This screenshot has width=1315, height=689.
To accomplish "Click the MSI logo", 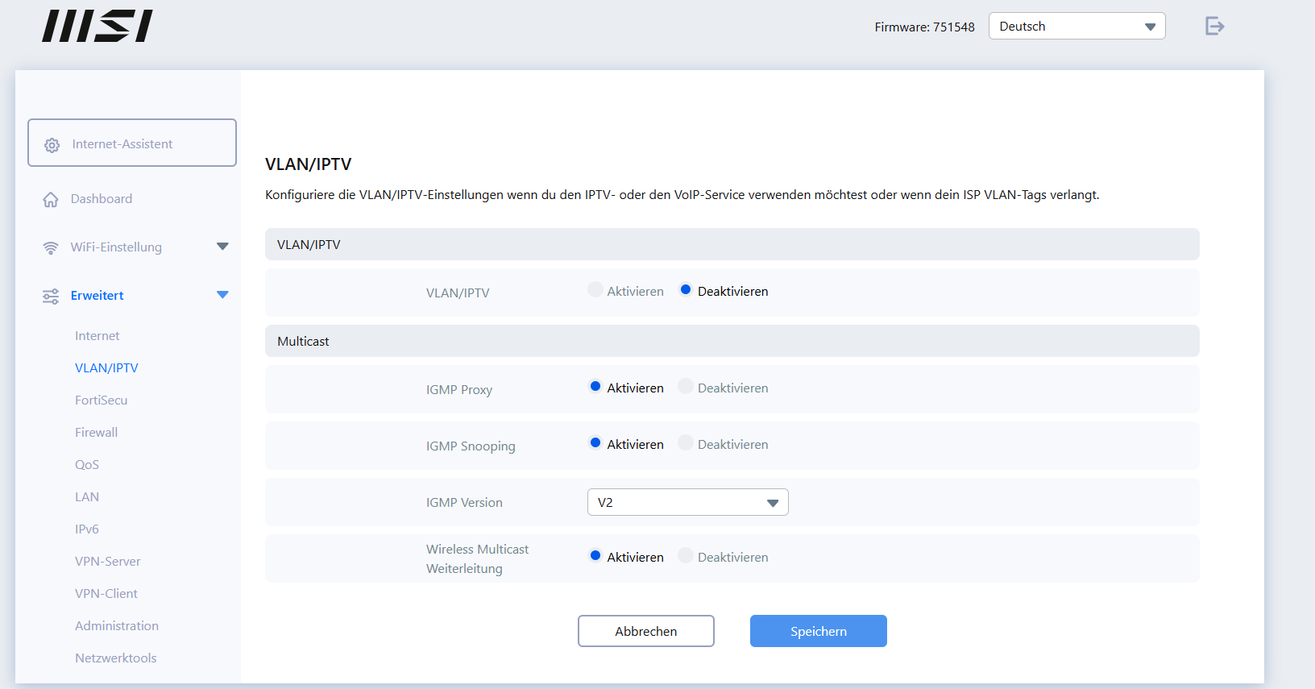I will (x=97, y=26).
